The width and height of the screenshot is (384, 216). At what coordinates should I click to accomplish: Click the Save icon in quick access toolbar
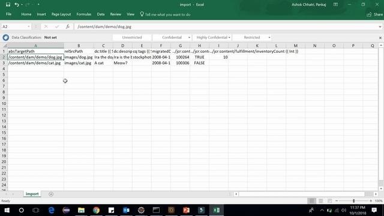(x=8, y=4)
